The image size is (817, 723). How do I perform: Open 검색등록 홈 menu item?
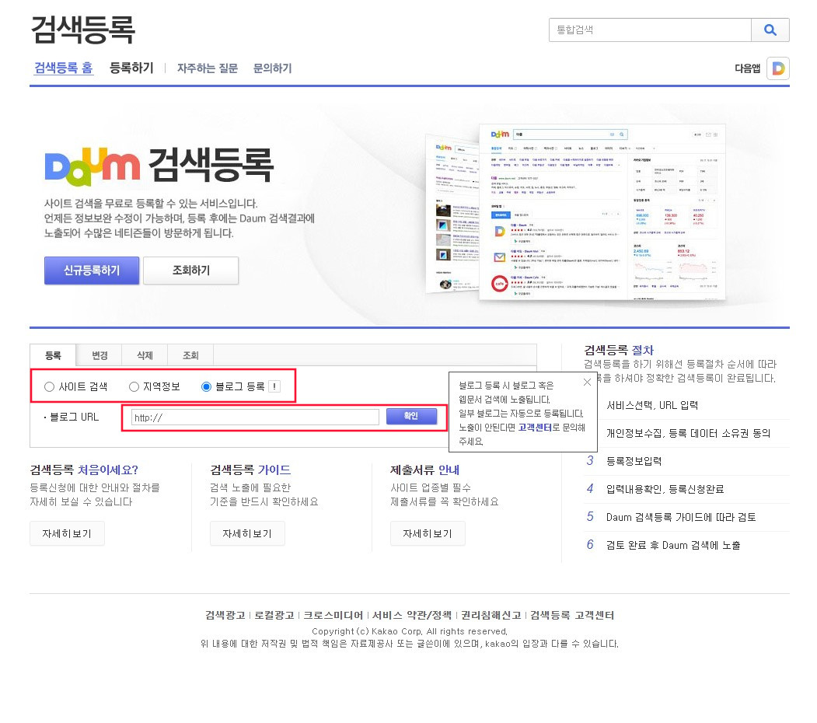64,68
